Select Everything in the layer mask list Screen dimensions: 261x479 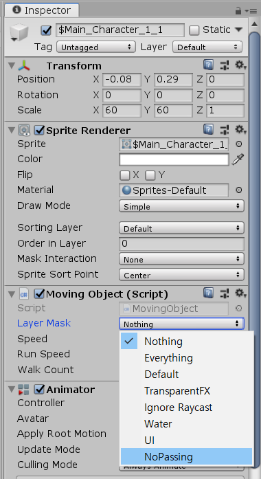pos(187,358)
